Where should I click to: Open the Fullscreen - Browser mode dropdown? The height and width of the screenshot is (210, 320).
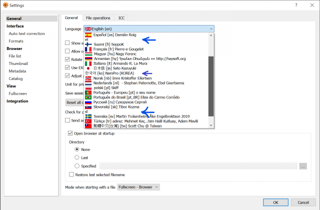click(138, 187)
